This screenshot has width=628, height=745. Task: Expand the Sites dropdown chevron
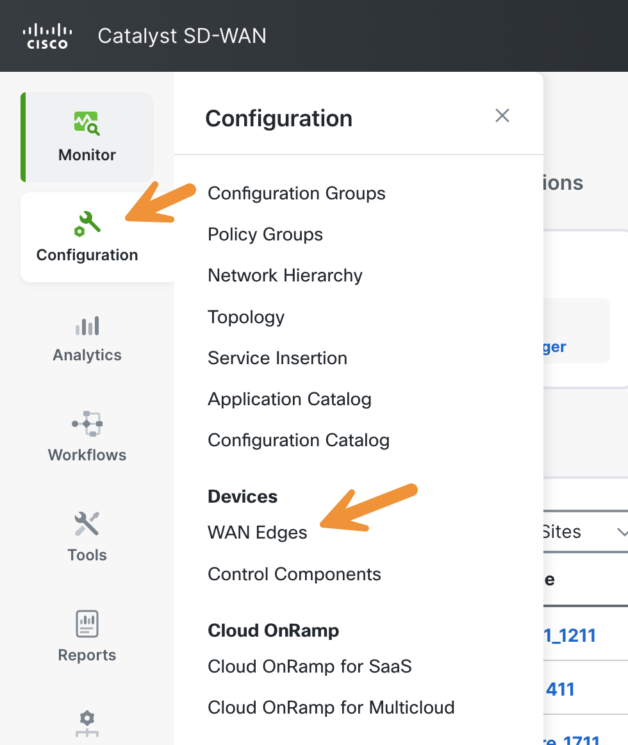(622, 532)
